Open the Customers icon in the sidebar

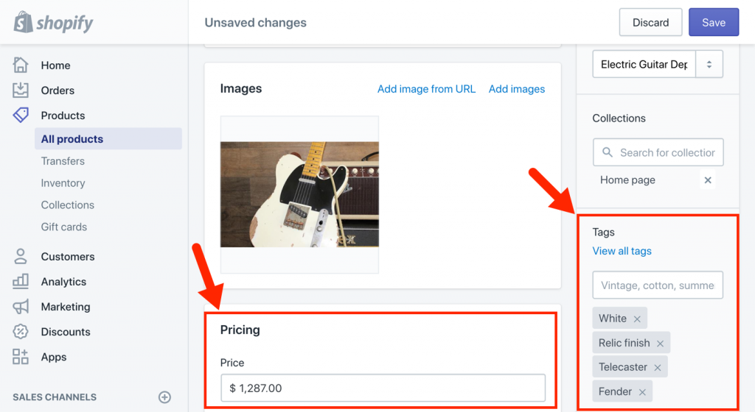(21, 257)
